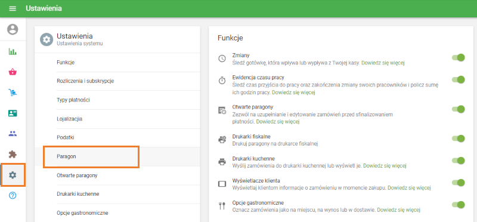Toggle Drukarki fiskalne switch
Image resolution: width=477 pixels, height=222 pixels.
pos(459,138)
